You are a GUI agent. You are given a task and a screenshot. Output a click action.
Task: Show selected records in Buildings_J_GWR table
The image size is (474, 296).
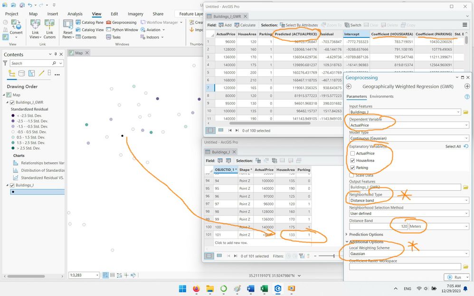[221, 130]
